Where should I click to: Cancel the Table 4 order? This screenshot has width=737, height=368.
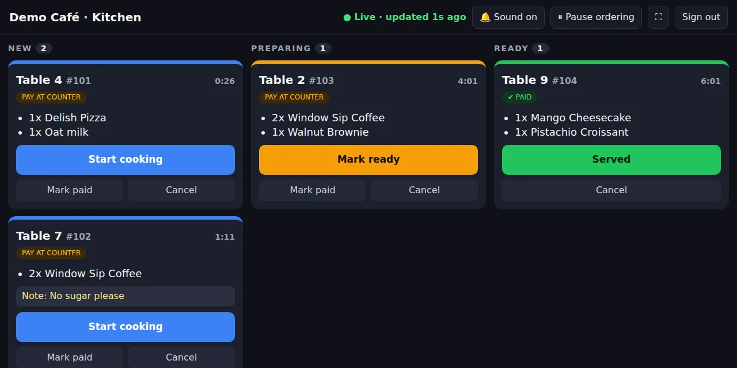(181, 190)
